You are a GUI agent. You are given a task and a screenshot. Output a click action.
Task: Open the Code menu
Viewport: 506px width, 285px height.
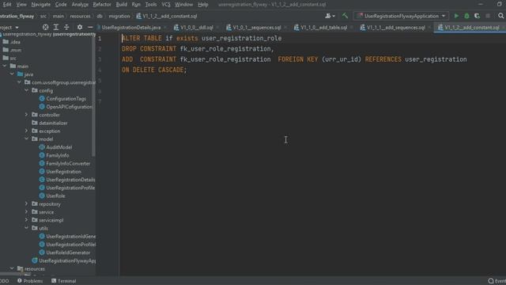[x=61, y=5]
